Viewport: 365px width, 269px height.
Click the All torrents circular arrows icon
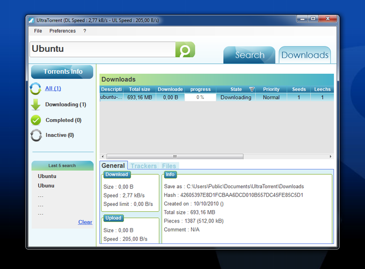[x=35, y=89]
